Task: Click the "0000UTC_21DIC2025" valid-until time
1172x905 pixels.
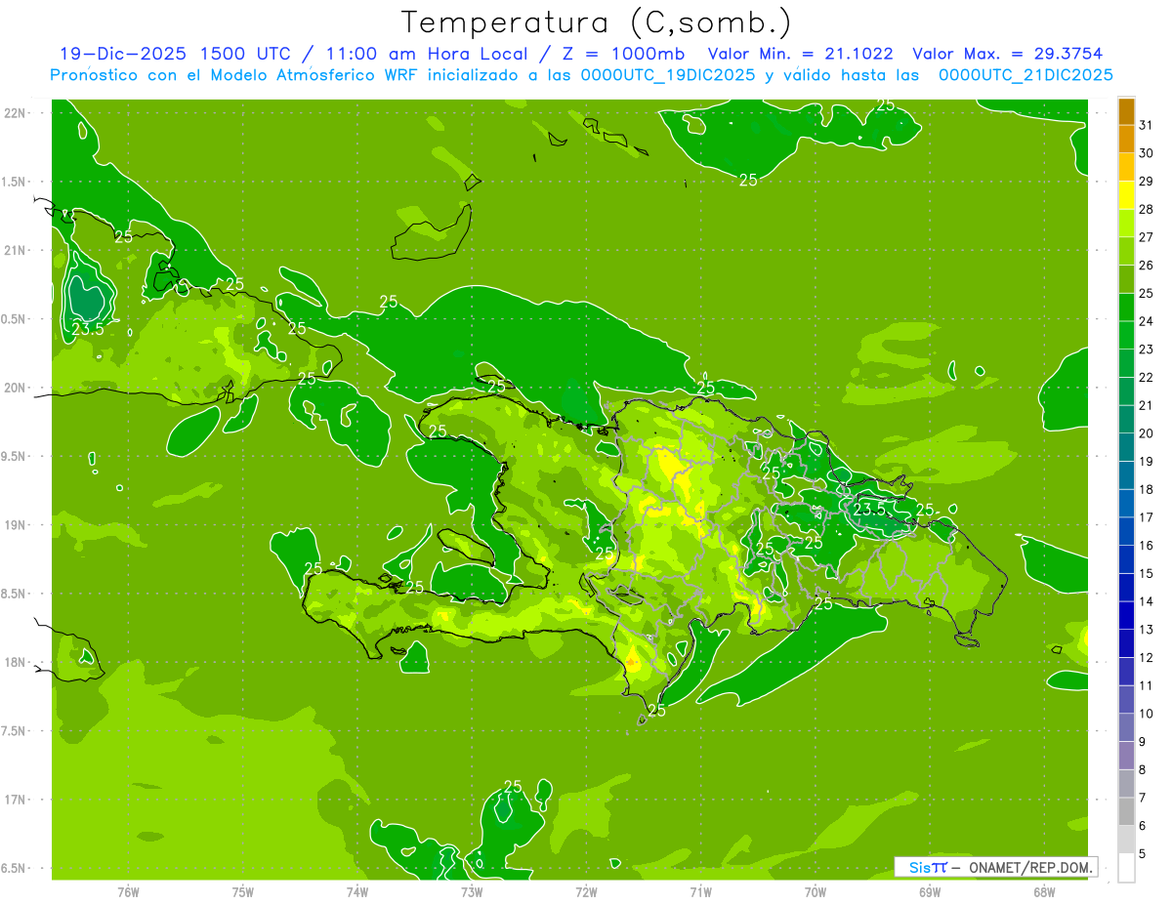Action: [x=1025, y=75]
